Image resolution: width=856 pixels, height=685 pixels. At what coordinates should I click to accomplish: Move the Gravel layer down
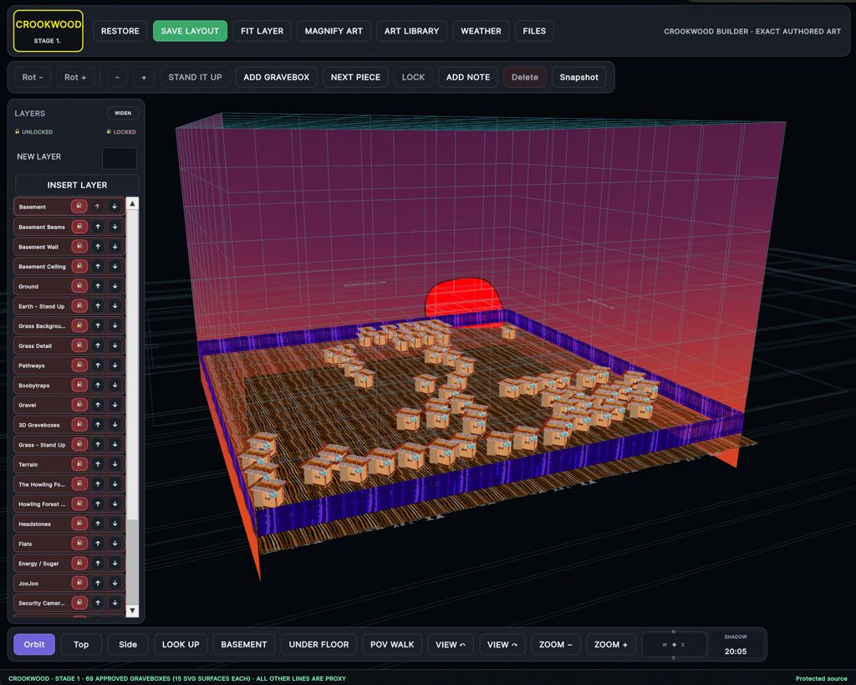[x=115, y=405]
